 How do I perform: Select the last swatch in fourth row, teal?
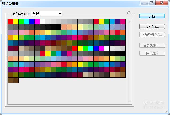123,38
